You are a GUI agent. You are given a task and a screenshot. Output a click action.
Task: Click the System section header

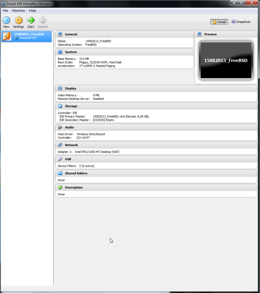[71, 52]
